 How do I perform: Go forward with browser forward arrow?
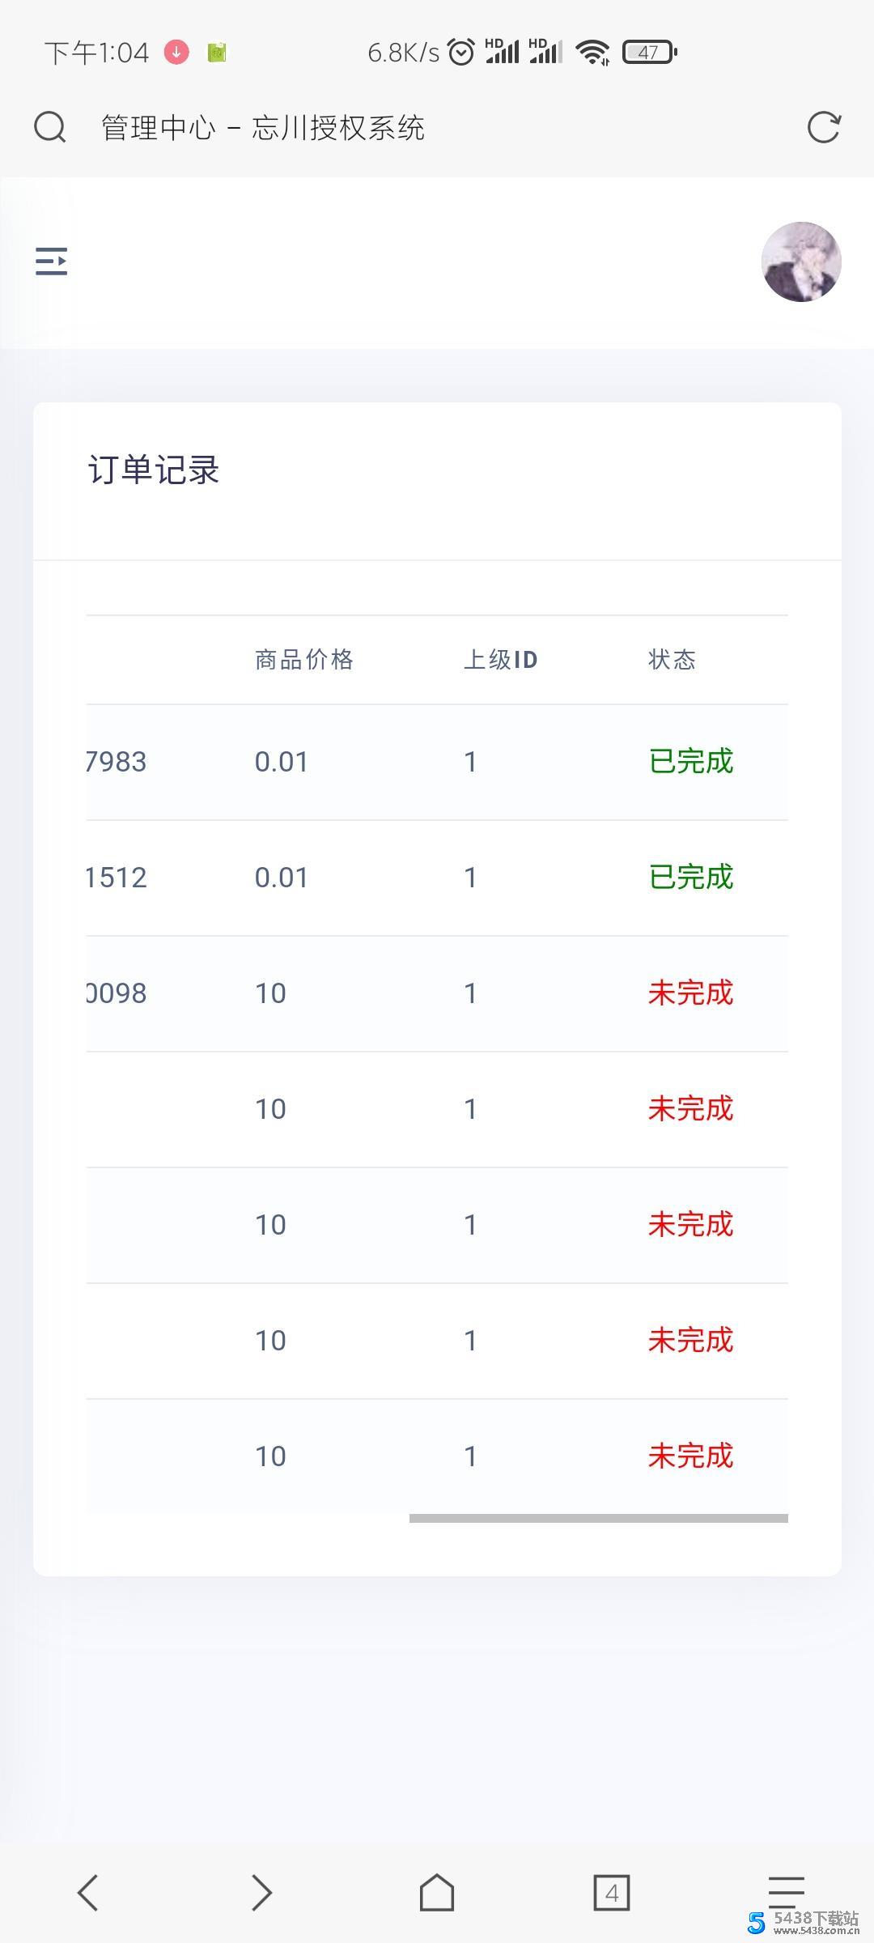(x=261, y=1892)
